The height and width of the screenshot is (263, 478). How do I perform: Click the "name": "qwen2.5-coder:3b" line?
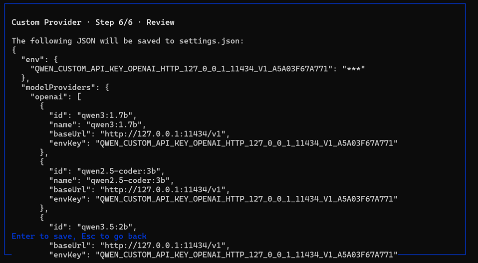coord(111,180)
